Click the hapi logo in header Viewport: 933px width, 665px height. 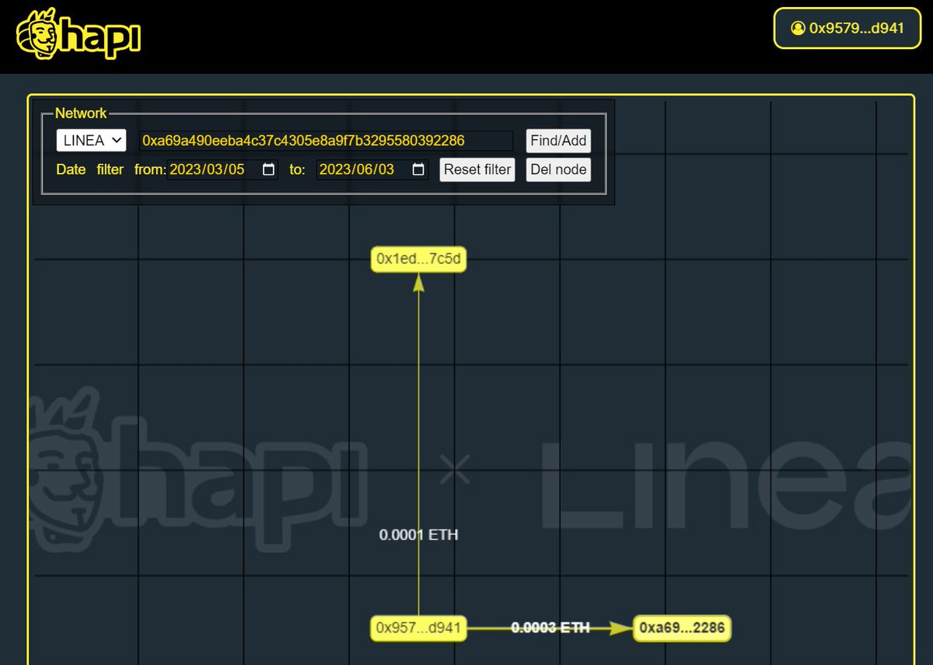click(78, 34)
